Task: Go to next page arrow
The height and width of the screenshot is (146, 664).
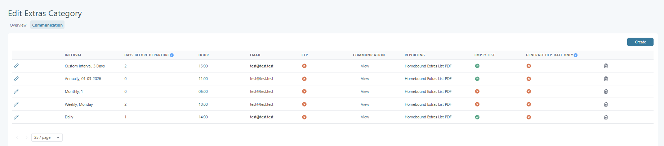Action: [27, 137]
